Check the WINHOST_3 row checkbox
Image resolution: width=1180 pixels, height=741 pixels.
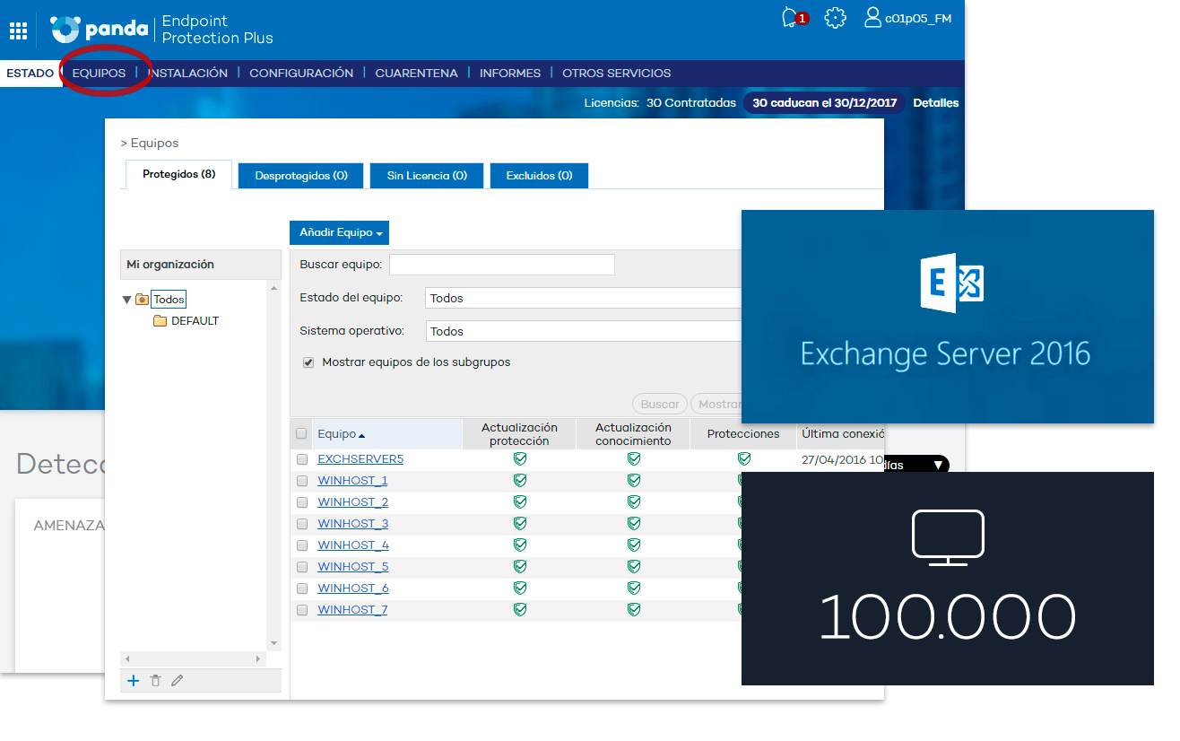click(301, 524)
